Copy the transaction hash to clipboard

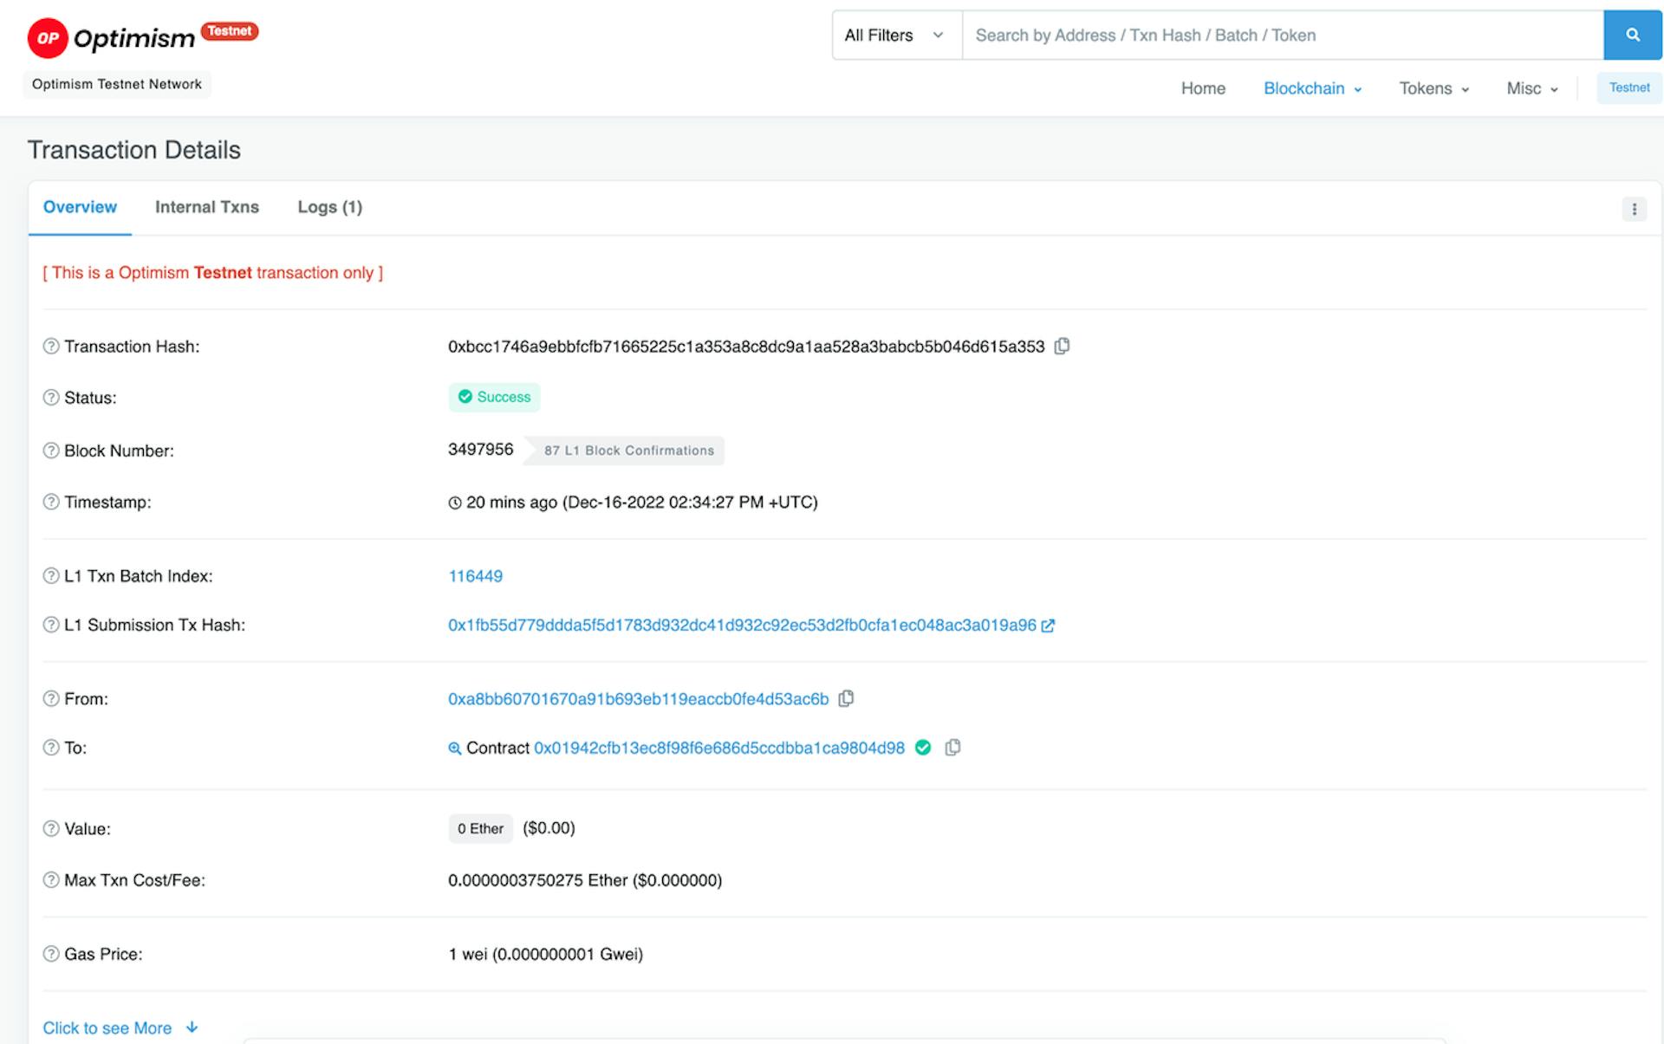point(1062,347)
